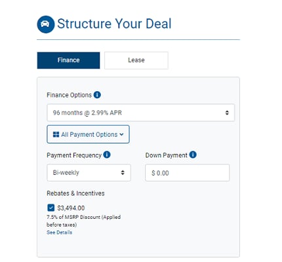The image size is (282, 262).
Task: Click the Payment Frequency info icon
Action: click(x=107, y=155)
